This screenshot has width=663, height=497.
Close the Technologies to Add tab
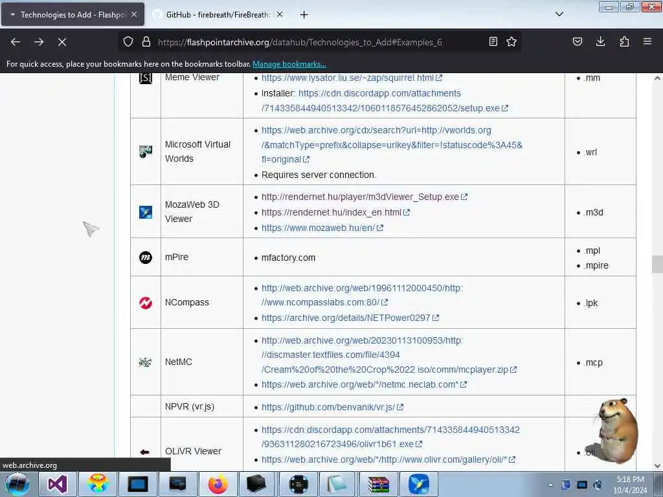[x=134, y=14]
